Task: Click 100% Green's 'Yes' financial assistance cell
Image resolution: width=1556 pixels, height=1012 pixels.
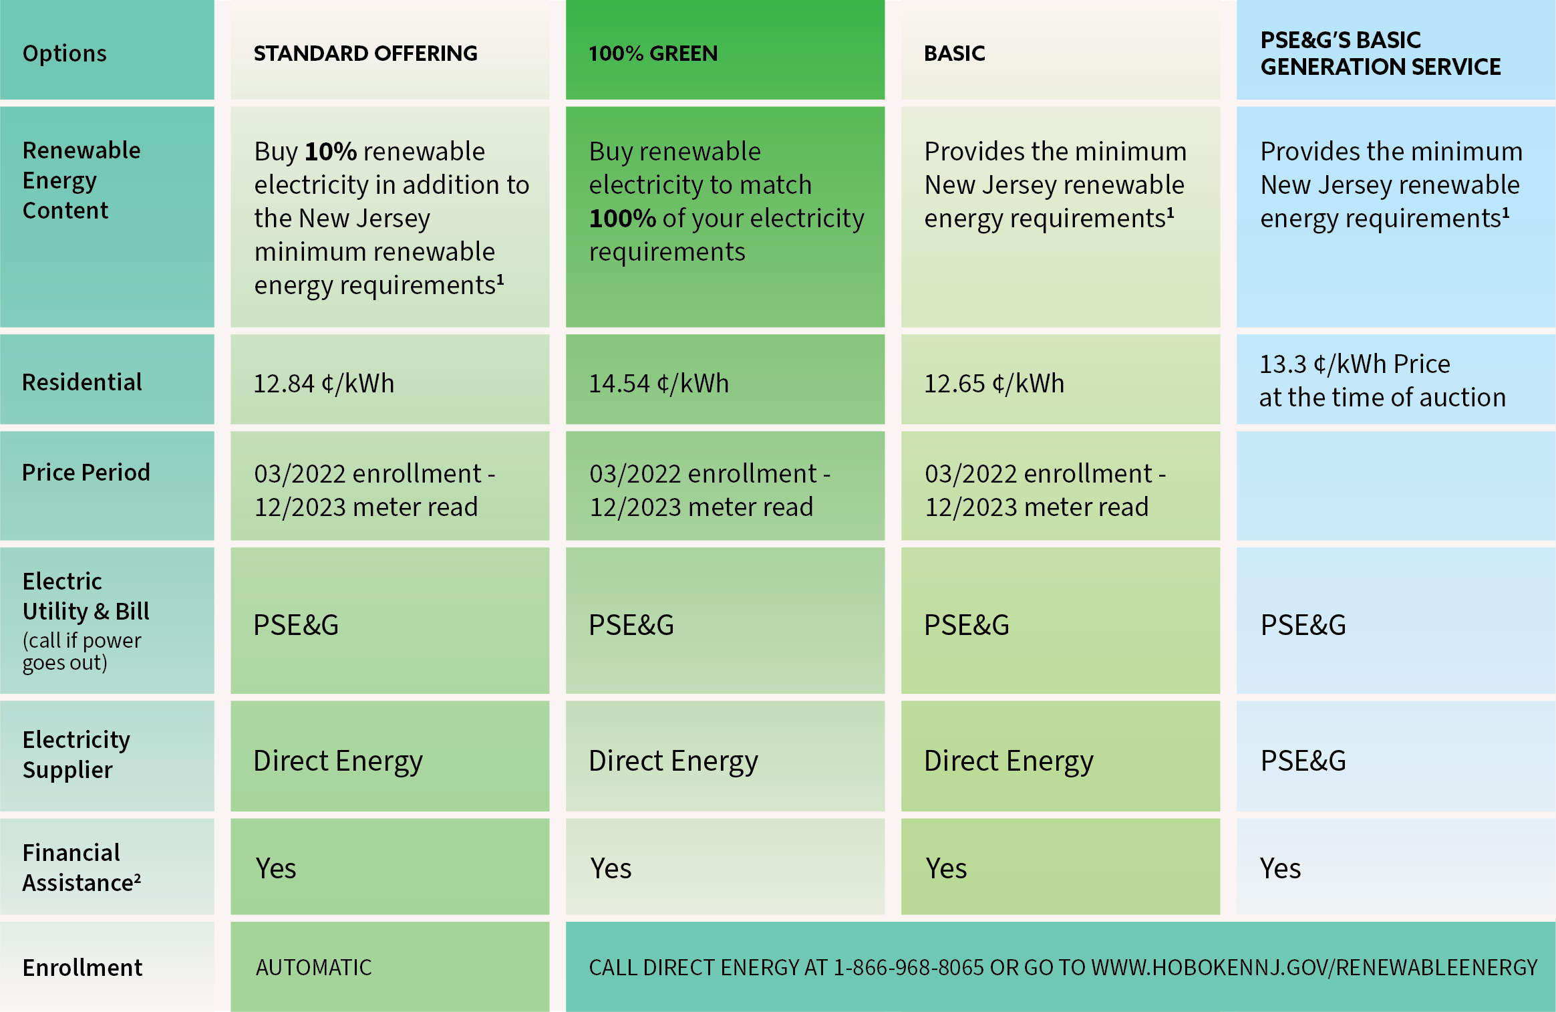Action: (725, 866)
